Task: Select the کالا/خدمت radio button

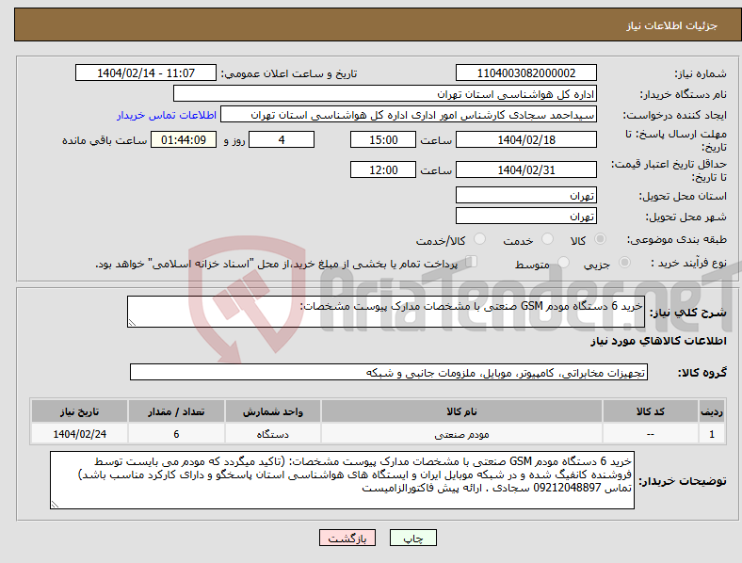Action: coord(480,239)
